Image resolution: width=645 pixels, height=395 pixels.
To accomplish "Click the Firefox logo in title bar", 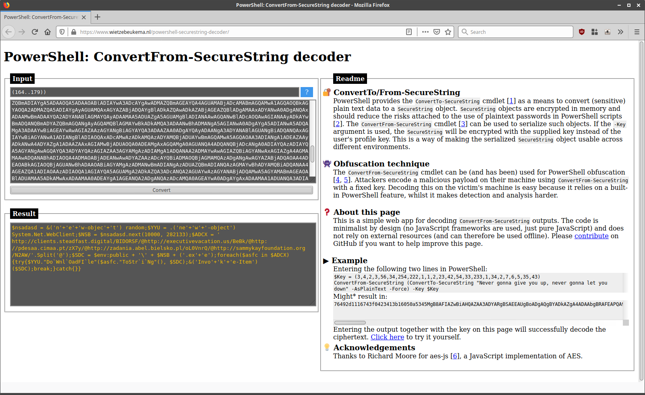I will coord(6,5).
